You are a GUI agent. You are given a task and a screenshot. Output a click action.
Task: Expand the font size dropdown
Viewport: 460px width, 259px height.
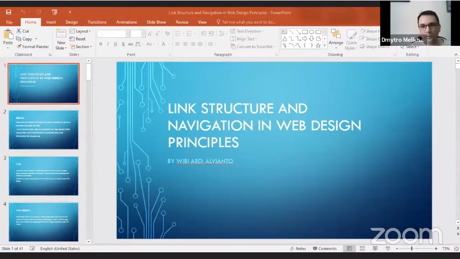(x=143, y=34)
